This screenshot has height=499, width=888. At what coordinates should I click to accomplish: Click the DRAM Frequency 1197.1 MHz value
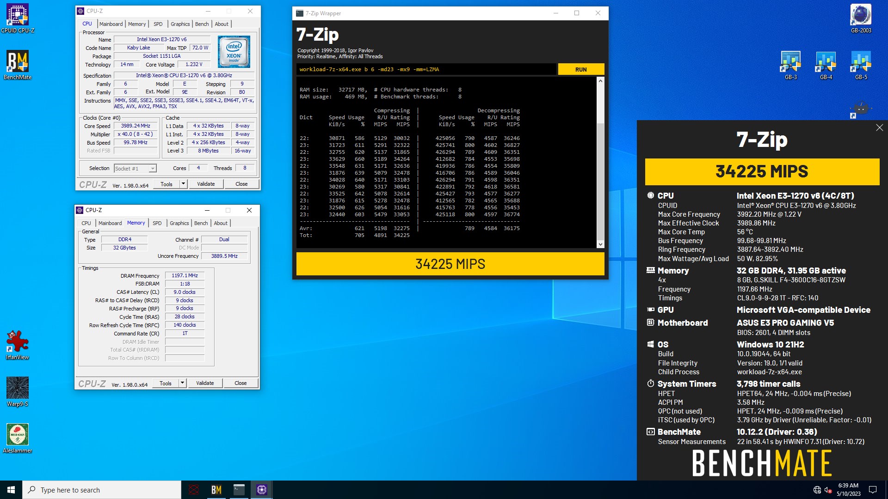pyautogui.click(x=185, y=275)
